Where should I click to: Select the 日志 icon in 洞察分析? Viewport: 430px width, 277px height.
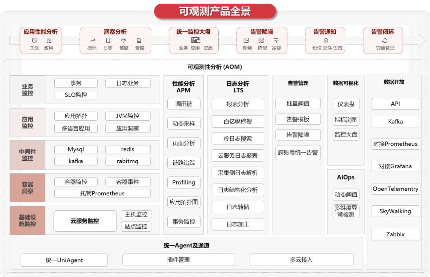tap(108, 40)
